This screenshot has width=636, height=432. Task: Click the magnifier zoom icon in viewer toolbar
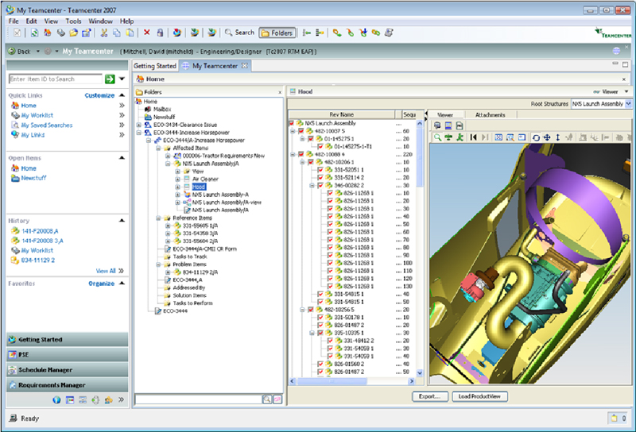[437, 137]
